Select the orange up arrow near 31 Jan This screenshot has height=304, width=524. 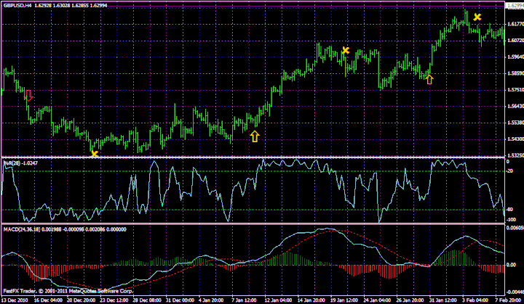click(430, 79)
